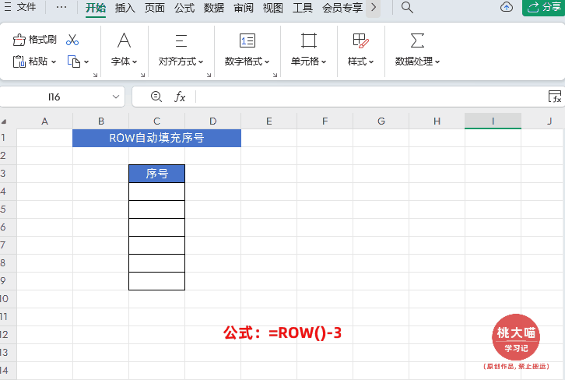This screenshot has height=380, width=565.
Task: Open the 会员专享 ribbon tab
Action: click(342, 8)
